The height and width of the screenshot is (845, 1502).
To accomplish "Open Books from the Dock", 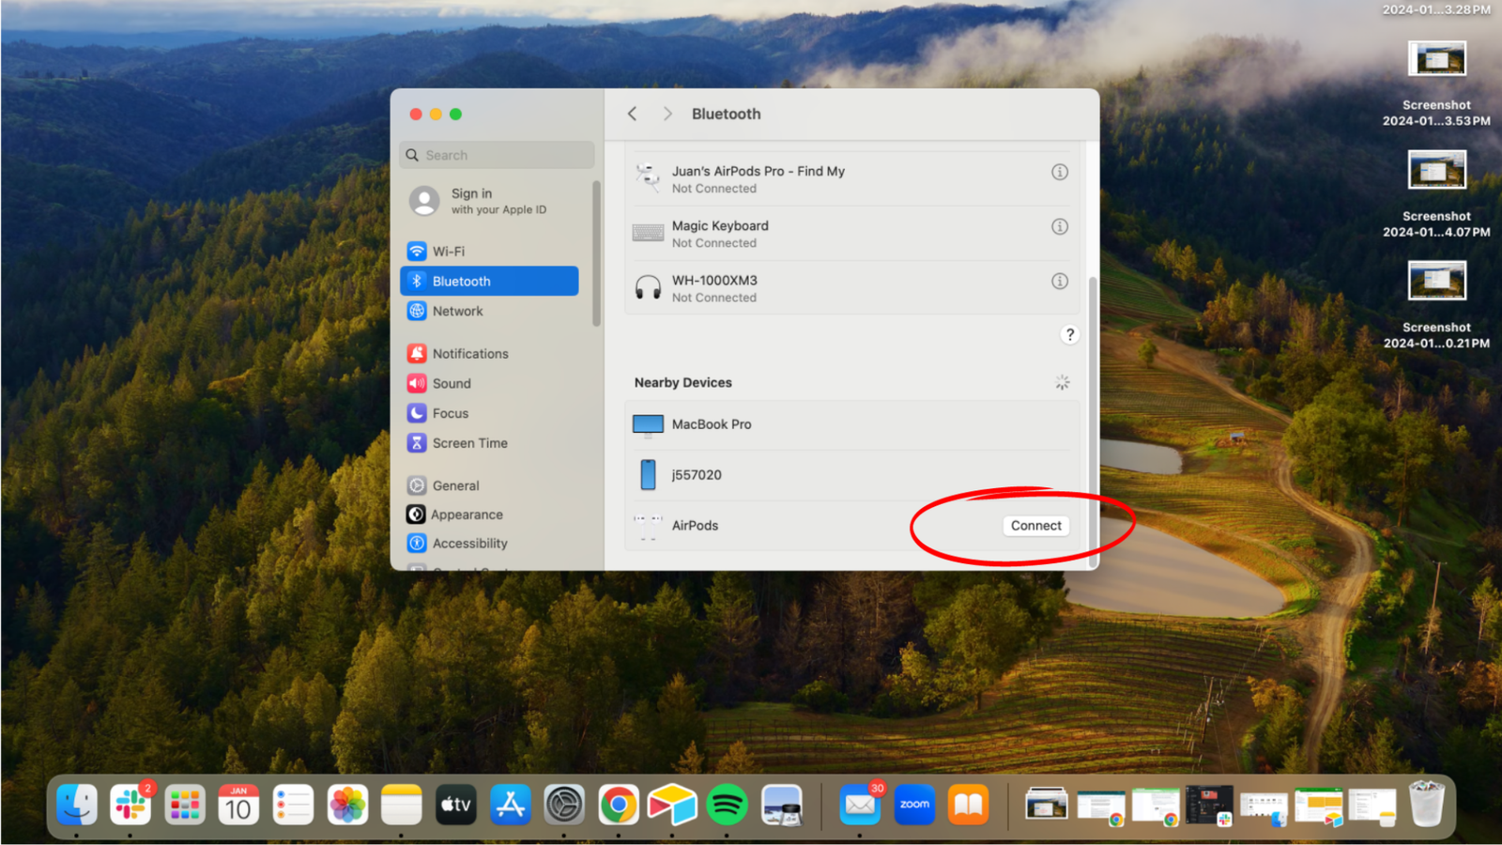I will coord(969,805).
